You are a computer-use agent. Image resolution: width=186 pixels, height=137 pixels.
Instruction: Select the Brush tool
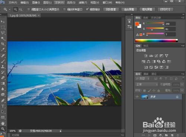point(3,61)
